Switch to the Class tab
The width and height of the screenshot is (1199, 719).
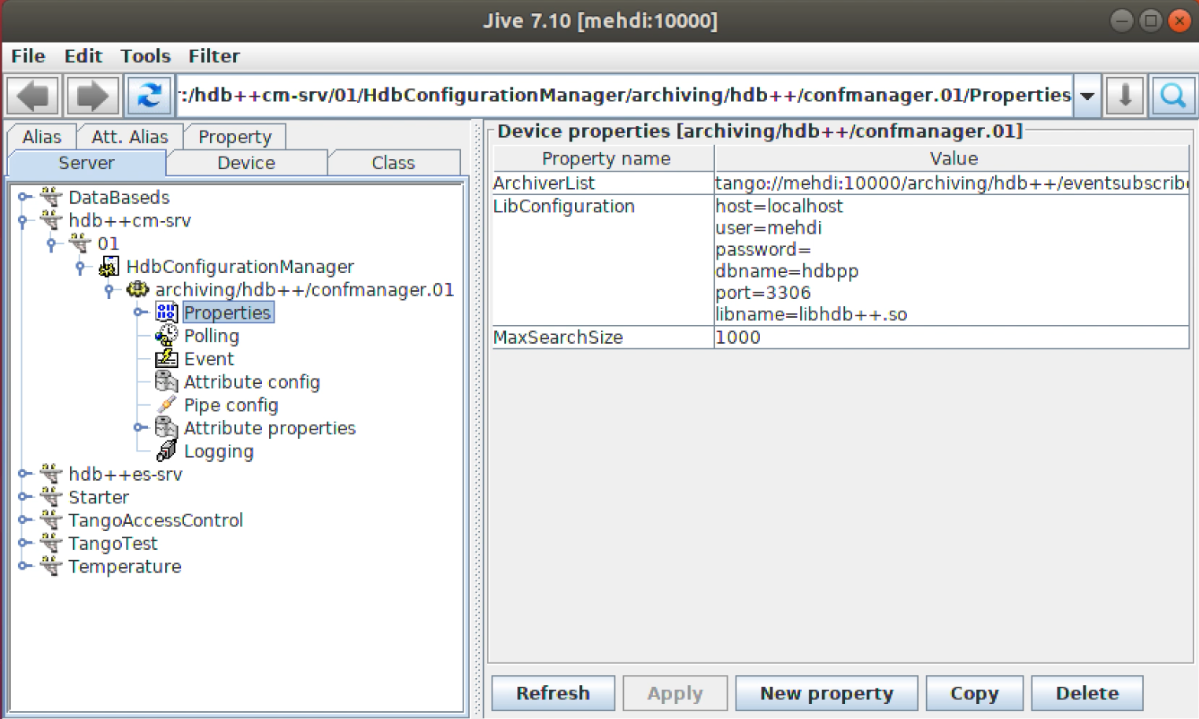point(393,163)
